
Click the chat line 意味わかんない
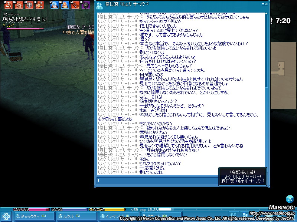pyautogui.click(x=153, y=132)
